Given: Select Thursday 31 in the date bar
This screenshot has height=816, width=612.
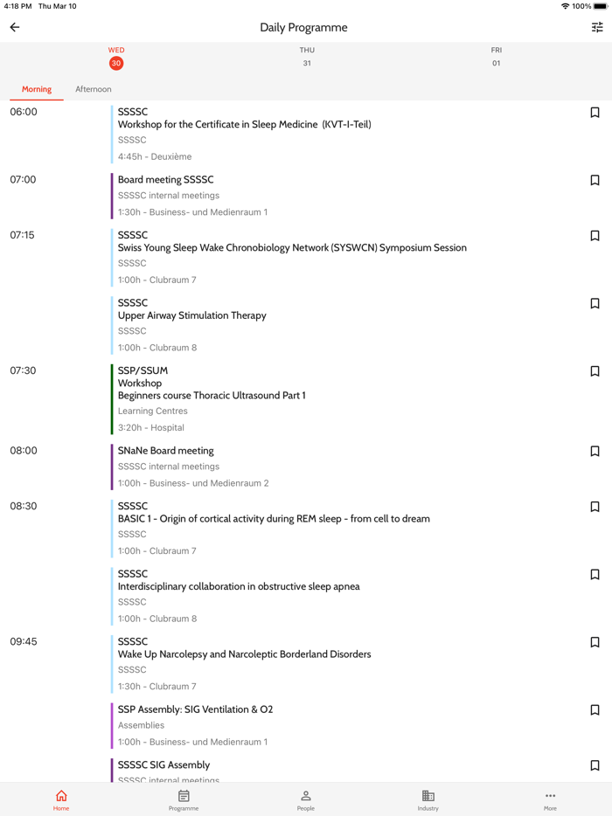Looking at the screenshot, I should [307, 56].
